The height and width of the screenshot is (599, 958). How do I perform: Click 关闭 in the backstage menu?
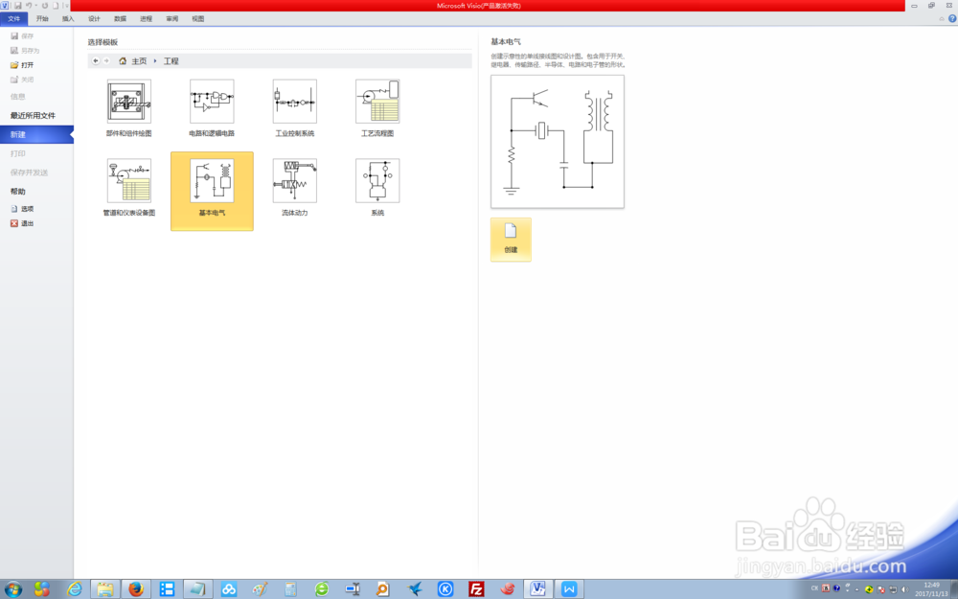[23, 80]
